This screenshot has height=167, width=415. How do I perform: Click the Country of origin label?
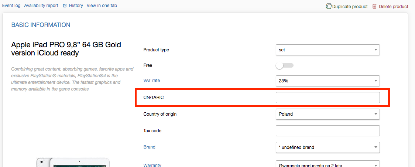pos(160,114)
